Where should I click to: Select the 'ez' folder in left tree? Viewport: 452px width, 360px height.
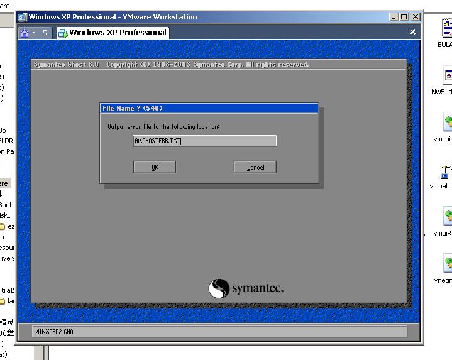coord(7,226)
